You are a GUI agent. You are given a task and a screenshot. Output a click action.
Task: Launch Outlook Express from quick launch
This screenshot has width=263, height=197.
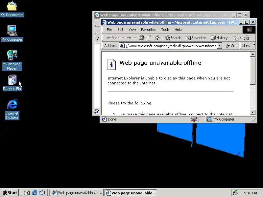42,193
